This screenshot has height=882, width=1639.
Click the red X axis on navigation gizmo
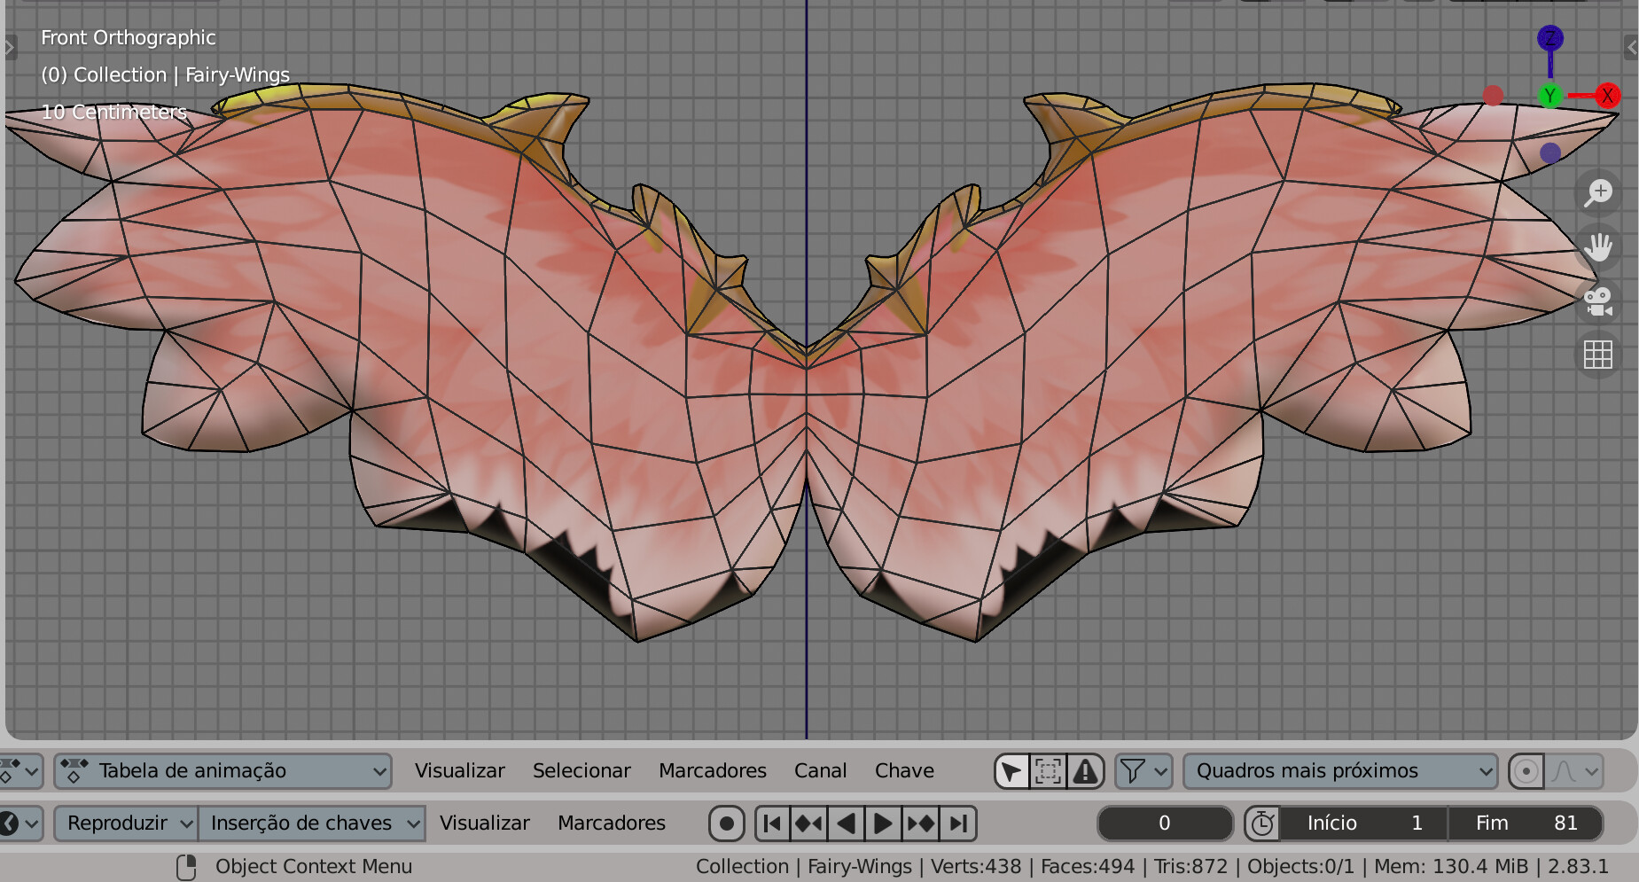point(1610,95)
